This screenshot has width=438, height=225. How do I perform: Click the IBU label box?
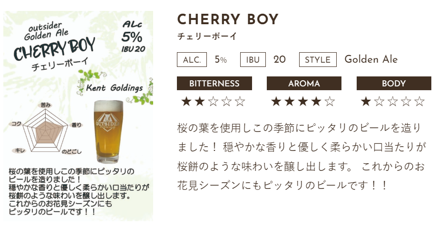coord(253,60)
